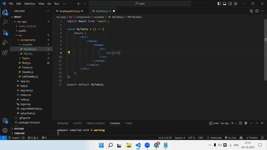The height and width of the screenshot is (150, 267).
Task: Open editor More Actions menu
Action: (x=262, y=11)
